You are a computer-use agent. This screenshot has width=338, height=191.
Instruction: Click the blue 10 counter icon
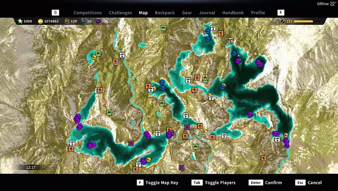coord(84,21)
